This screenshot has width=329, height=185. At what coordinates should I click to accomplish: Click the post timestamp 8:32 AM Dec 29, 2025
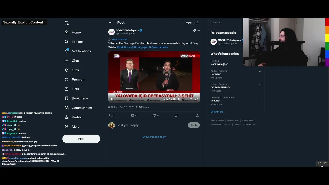pyautogui.click(x=121, y=107)
